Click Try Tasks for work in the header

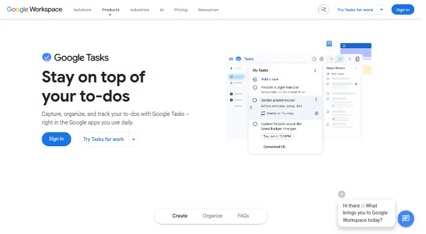click(355, 10)
